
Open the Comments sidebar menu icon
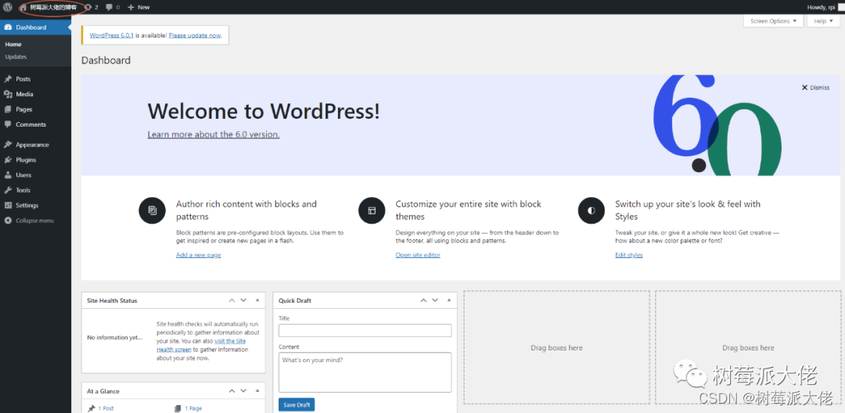(8, 124)
